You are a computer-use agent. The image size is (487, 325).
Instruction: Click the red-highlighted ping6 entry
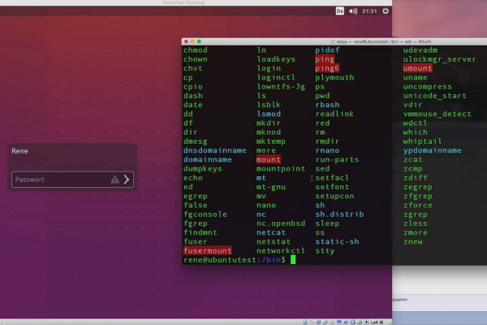(x=327, y=68)
